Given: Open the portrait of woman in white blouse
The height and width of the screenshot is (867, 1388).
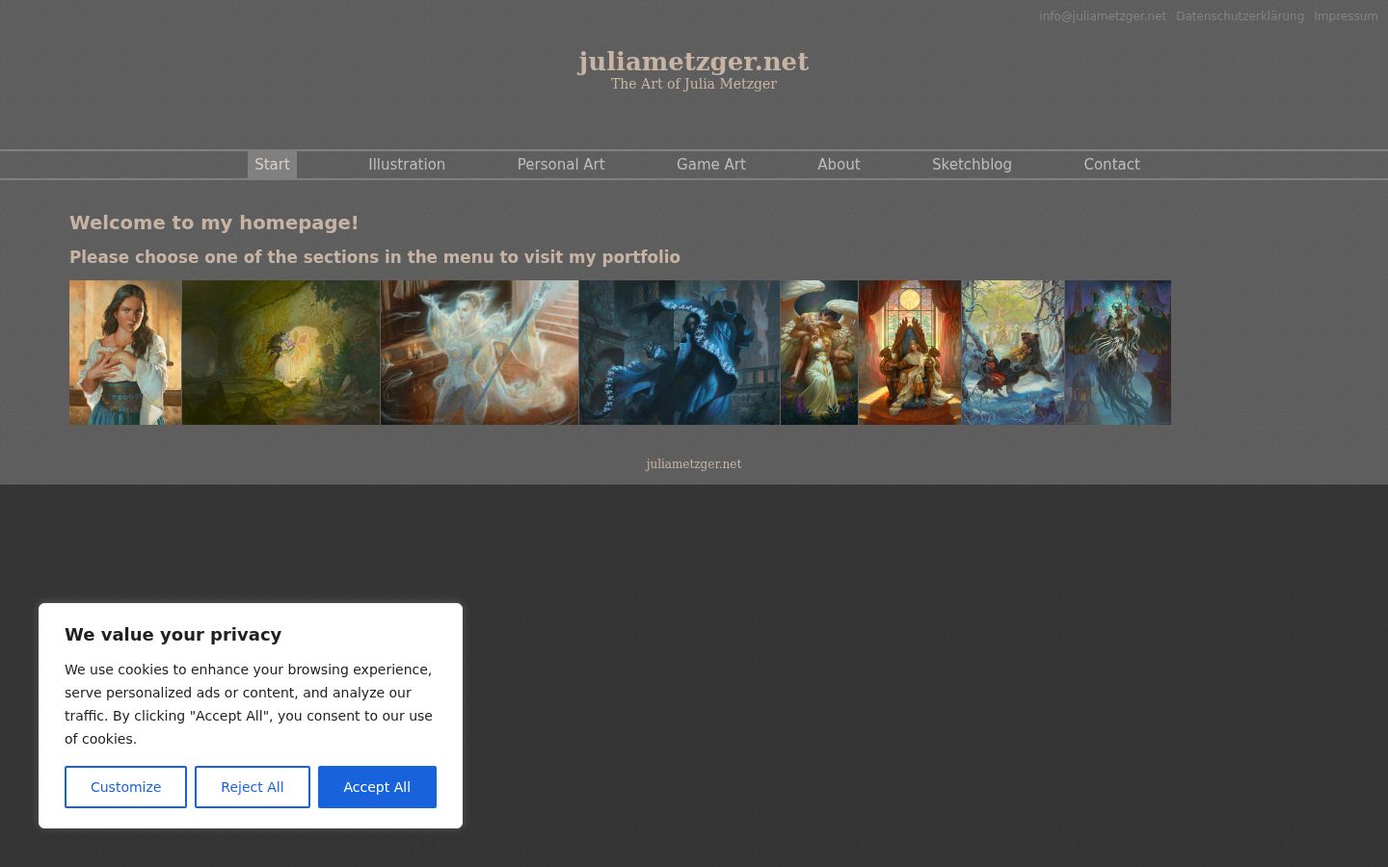Looking at the screenshot, I should [x=125, y=353].
